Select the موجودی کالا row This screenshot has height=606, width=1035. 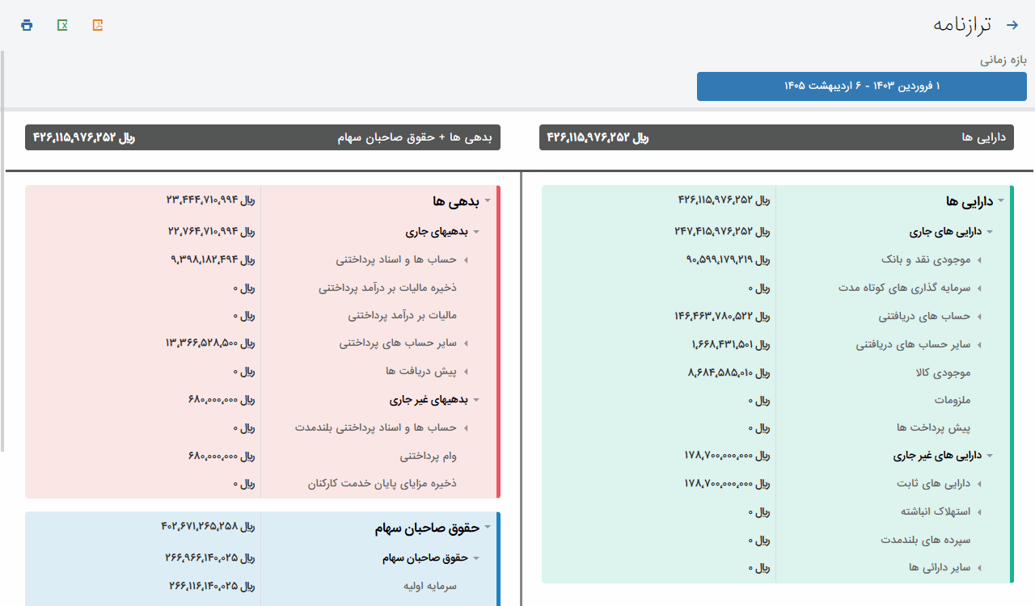click(x=938, y=372)
